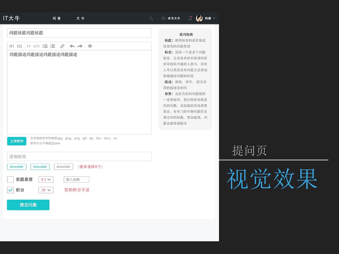Switch to the 问答 section
The width and height of the screenshot is (339, 254).
click(57, 18)
